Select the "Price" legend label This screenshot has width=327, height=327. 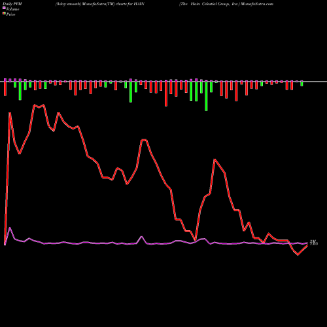point(10,14)
